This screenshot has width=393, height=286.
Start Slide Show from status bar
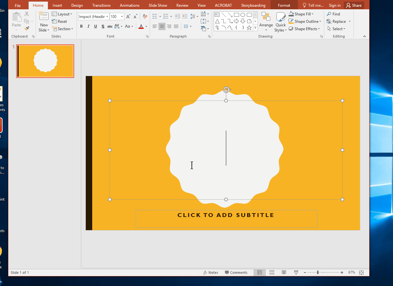(296, 273)
